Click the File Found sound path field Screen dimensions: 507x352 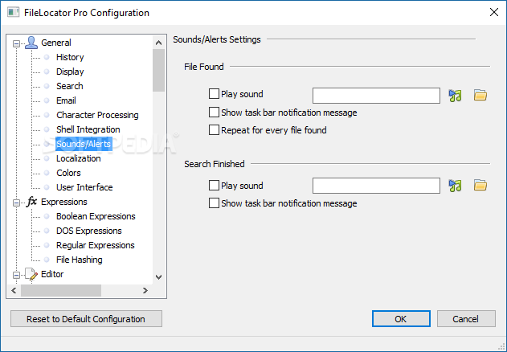click(x=376, y=96)
